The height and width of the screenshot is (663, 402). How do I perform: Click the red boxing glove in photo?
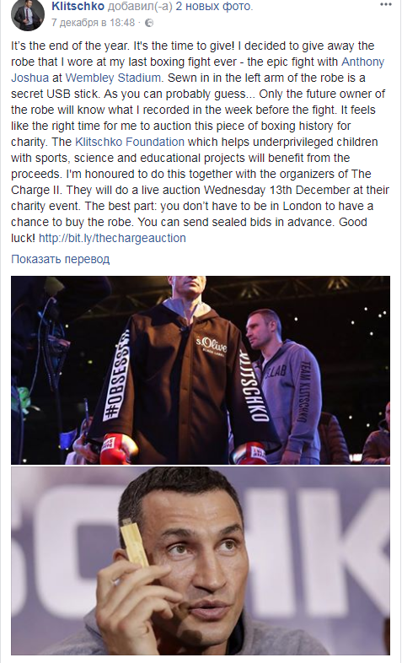click(x=115, y=450)
